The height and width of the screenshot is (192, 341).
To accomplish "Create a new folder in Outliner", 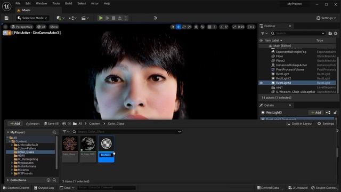I will click(x=330, y=33).
